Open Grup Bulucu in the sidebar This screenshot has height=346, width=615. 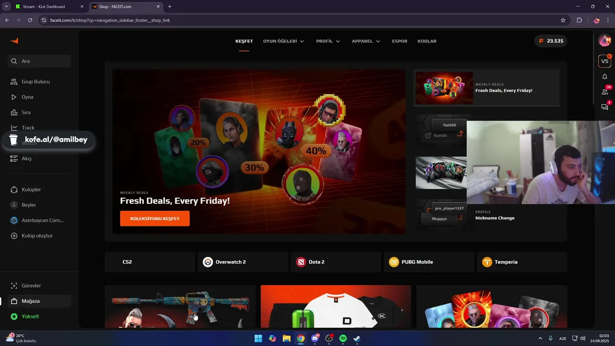[39, 82]
